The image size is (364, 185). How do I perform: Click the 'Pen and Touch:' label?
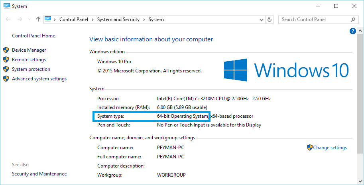pos(113,125)
